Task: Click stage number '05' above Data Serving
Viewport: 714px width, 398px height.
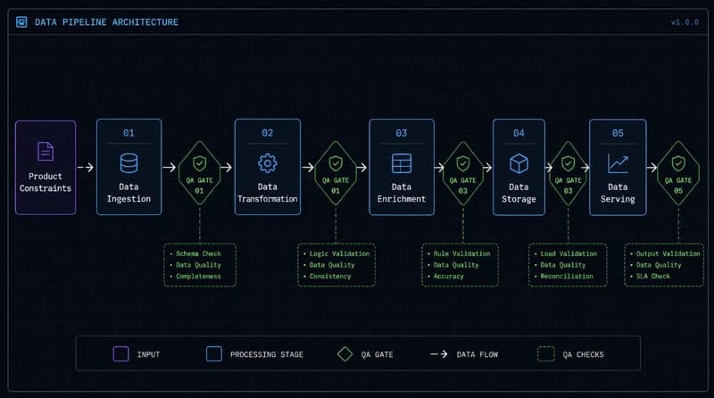Action: tap(618, 133)
